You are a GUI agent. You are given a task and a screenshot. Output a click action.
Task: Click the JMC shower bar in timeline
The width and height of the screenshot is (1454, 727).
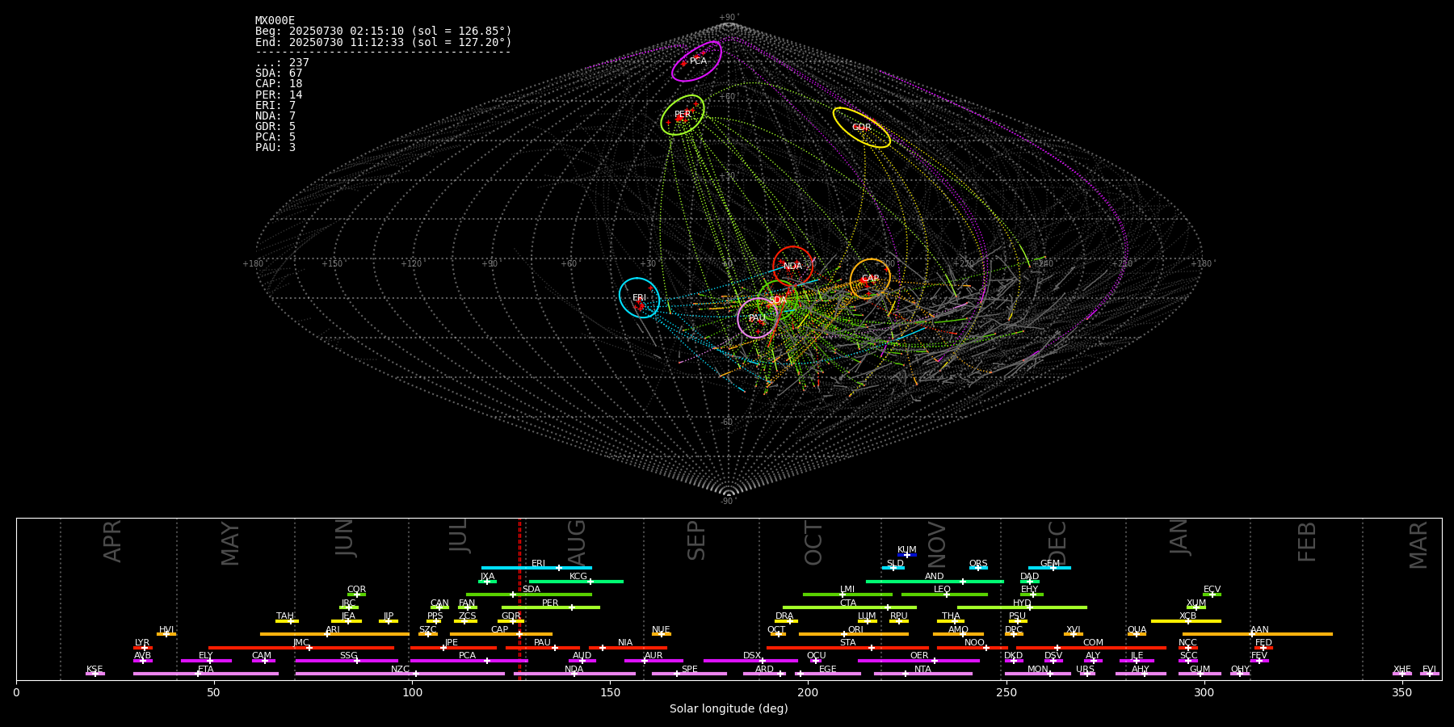coord(301,648)
